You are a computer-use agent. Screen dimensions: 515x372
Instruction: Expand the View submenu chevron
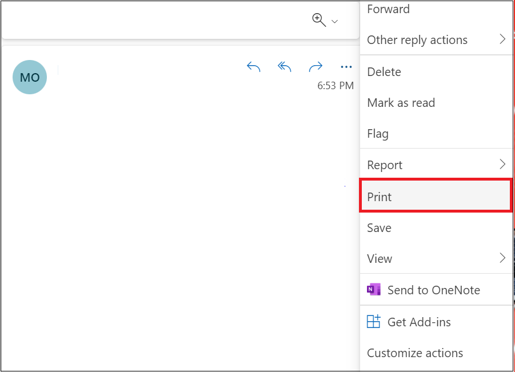tap(502, 258)
